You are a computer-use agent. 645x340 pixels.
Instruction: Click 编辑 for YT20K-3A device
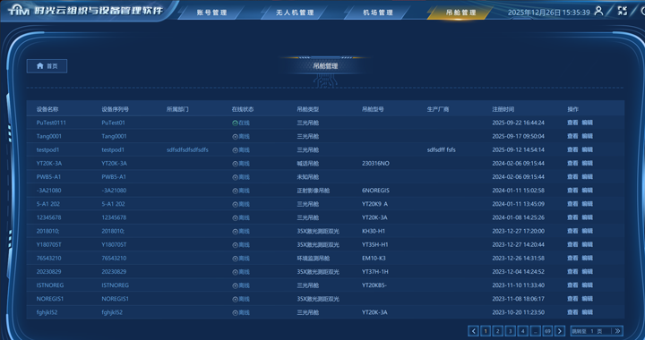click(x=588, y=164)
